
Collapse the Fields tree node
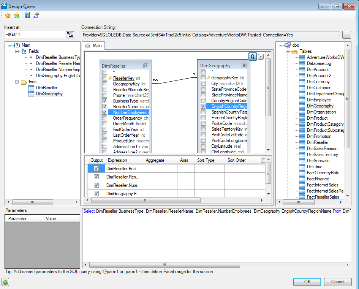[x=17, y=51]
